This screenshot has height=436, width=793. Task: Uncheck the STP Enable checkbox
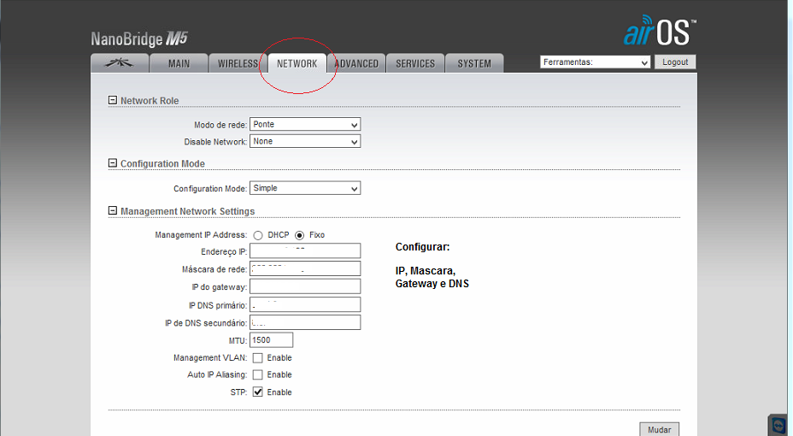(258, 392)
